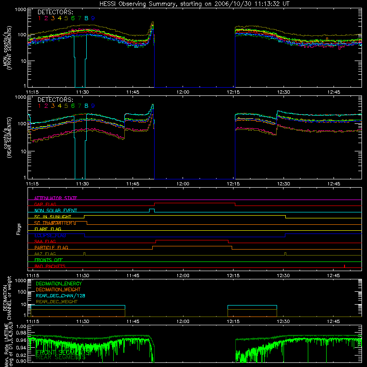Select the ECLIPSE_FLAG label

click(50, 235)
